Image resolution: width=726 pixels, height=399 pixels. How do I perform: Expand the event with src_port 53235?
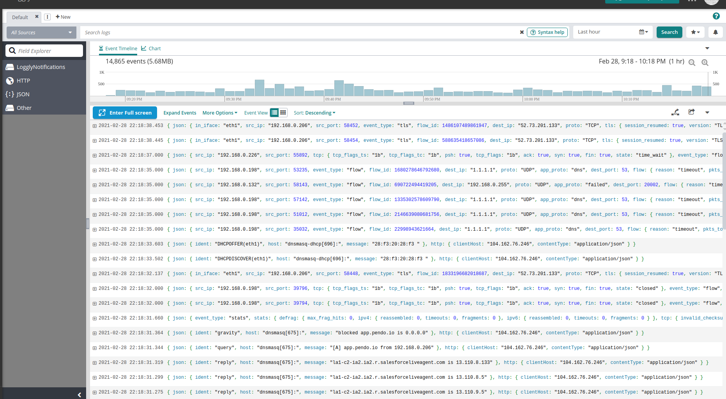[x=95, y=170]
